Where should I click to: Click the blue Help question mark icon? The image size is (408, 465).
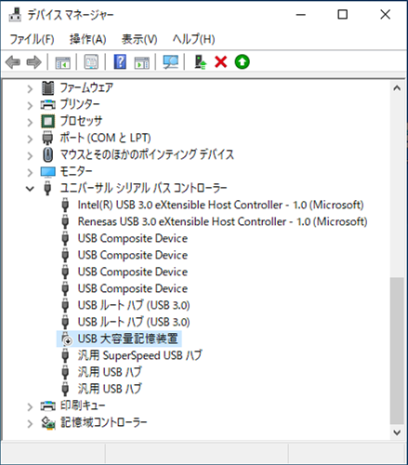[x=120, y=62]
